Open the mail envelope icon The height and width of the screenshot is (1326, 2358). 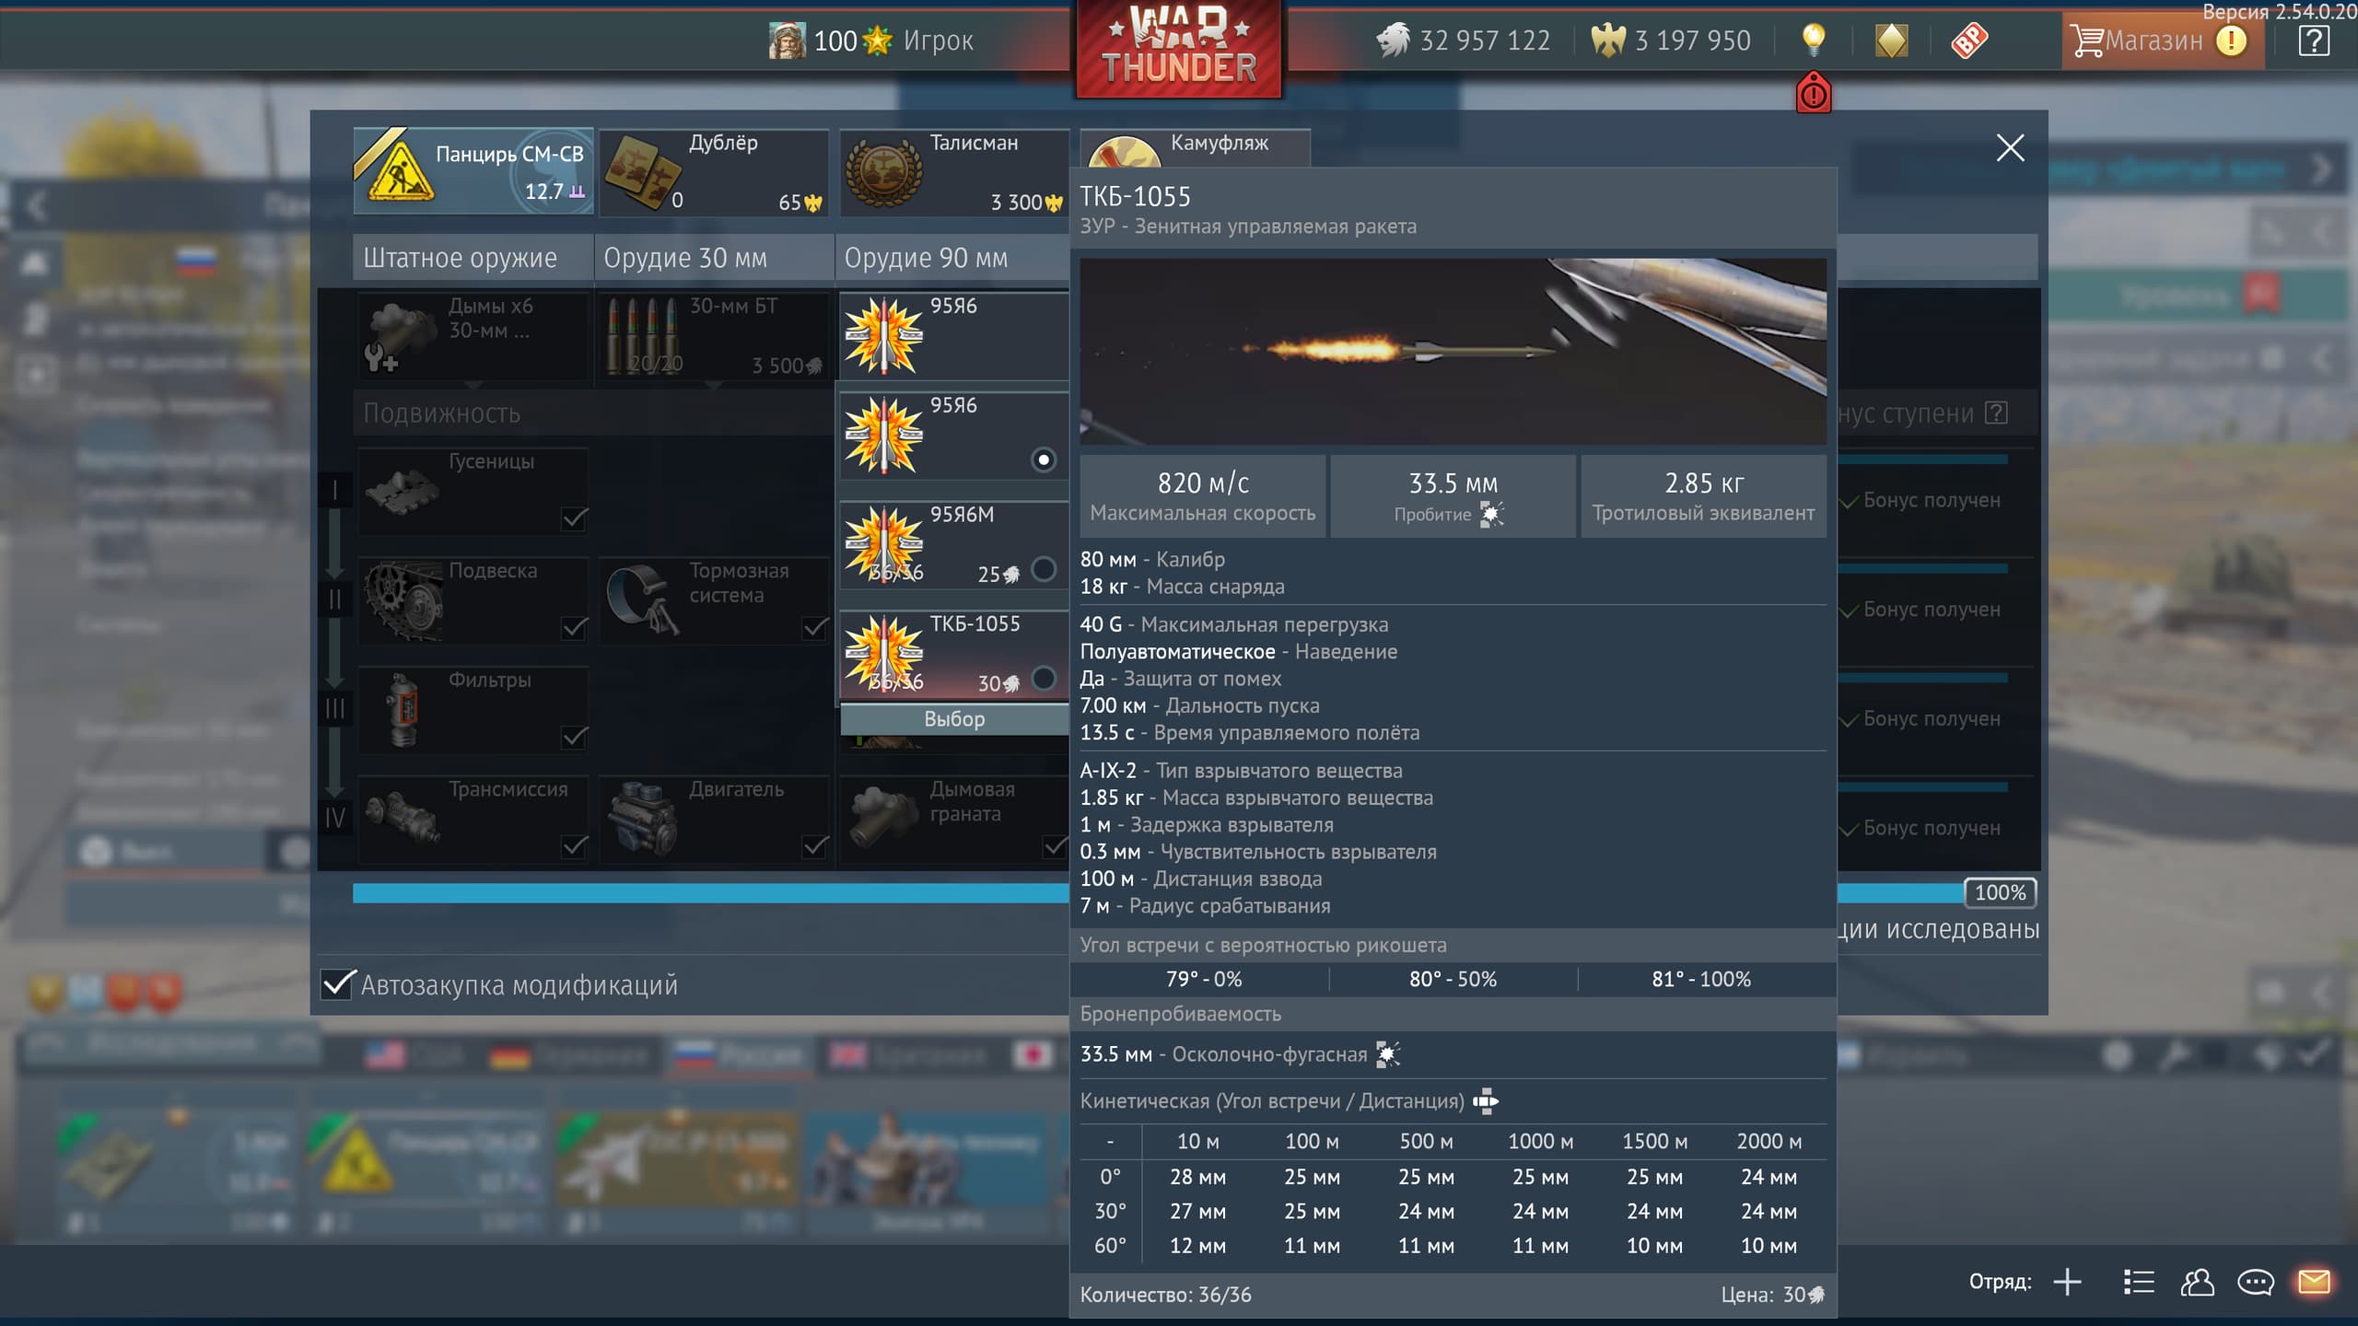(2313, 1282)
